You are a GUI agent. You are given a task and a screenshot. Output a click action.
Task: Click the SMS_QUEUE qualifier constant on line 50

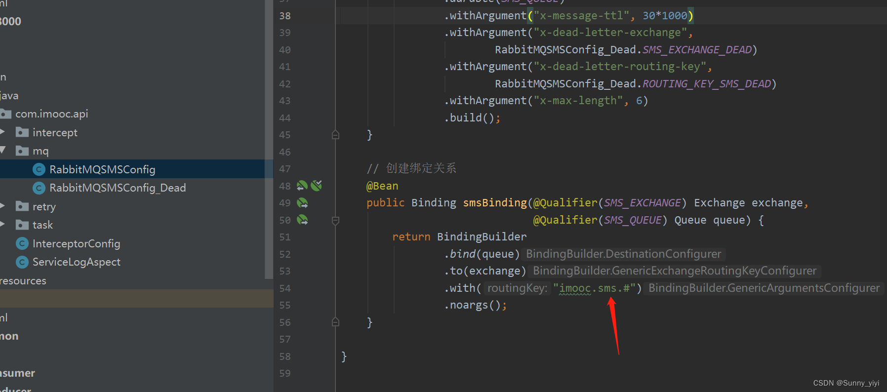point(633,220)
